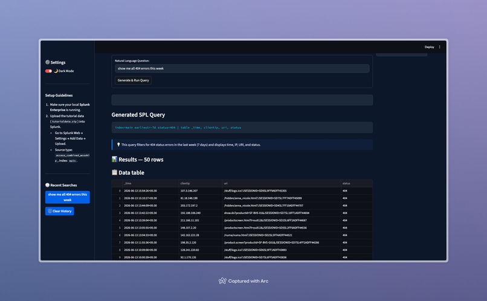Click the Deploy button
The image size is (487, 301).
coord(429,47)
